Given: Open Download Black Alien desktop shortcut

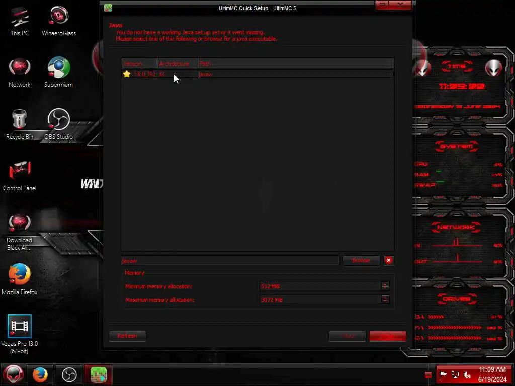Looking at the screenshot, I should [x=20, y=232].
